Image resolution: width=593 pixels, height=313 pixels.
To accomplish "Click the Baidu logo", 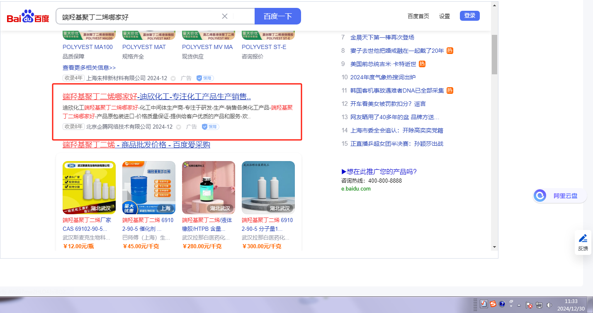I will [x=28, y=17].
